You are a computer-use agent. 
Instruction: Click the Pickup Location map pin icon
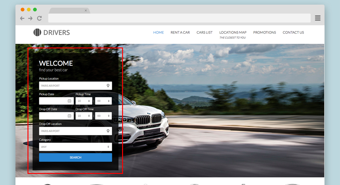[x=108, y=86]
